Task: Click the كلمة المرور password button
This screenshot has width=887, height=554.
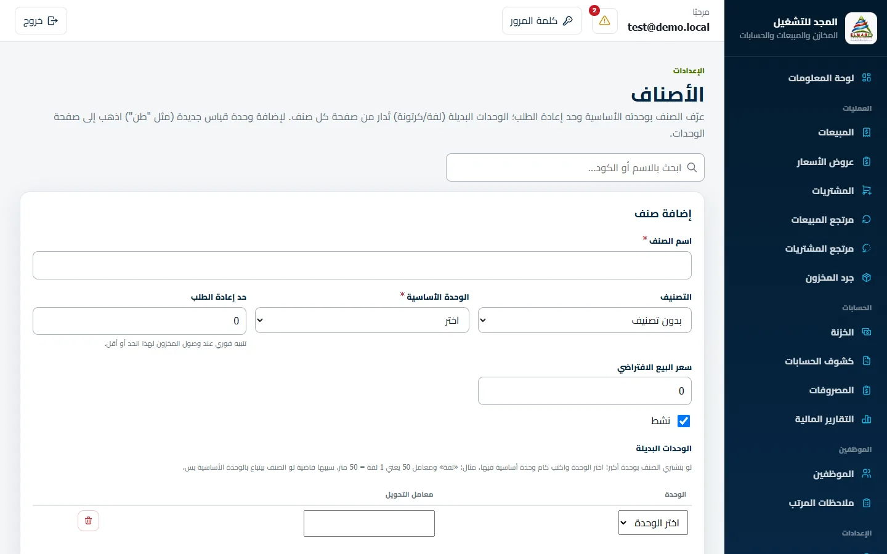Action: click(x=542, y=21)
